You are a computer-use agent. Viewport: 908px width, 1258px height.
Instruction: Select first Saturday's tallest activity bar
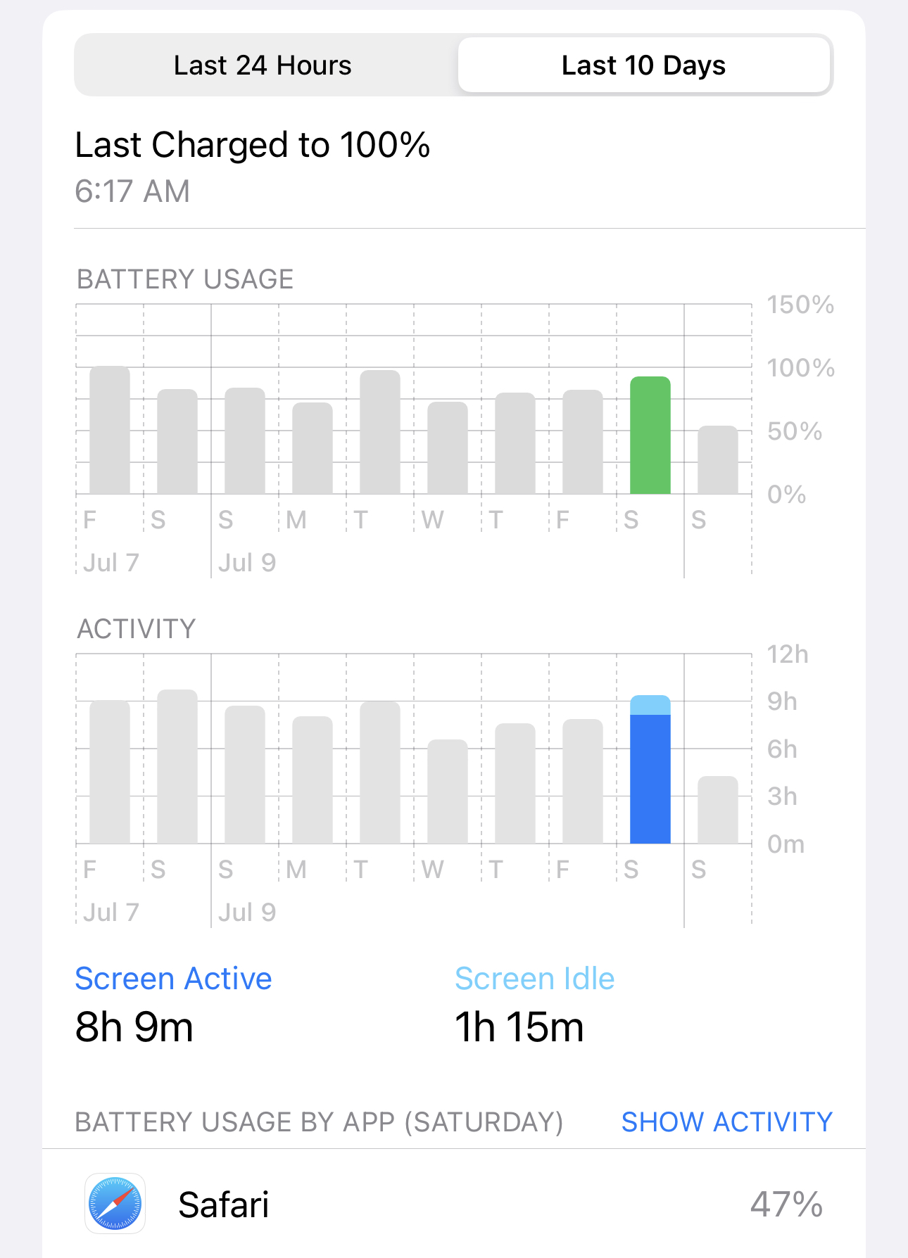(x=177, y=766)
